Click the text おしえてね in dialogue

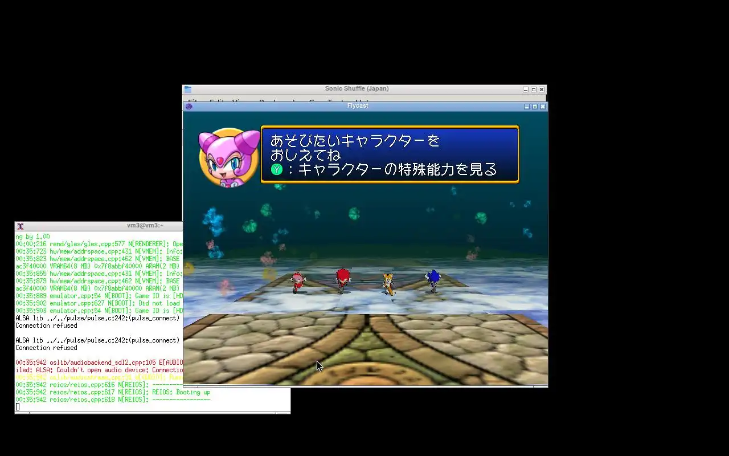[305, 155]
